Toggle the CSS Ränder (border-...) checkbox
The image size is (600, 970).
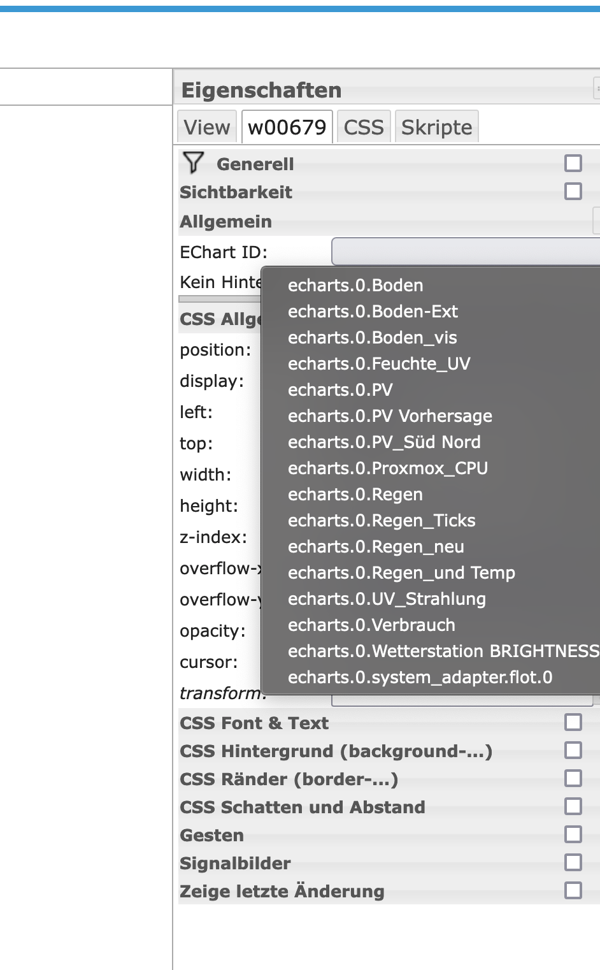[573, 778]
